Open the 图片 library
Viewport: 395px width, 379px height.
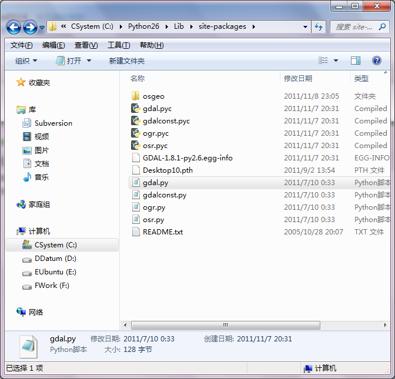42,150
